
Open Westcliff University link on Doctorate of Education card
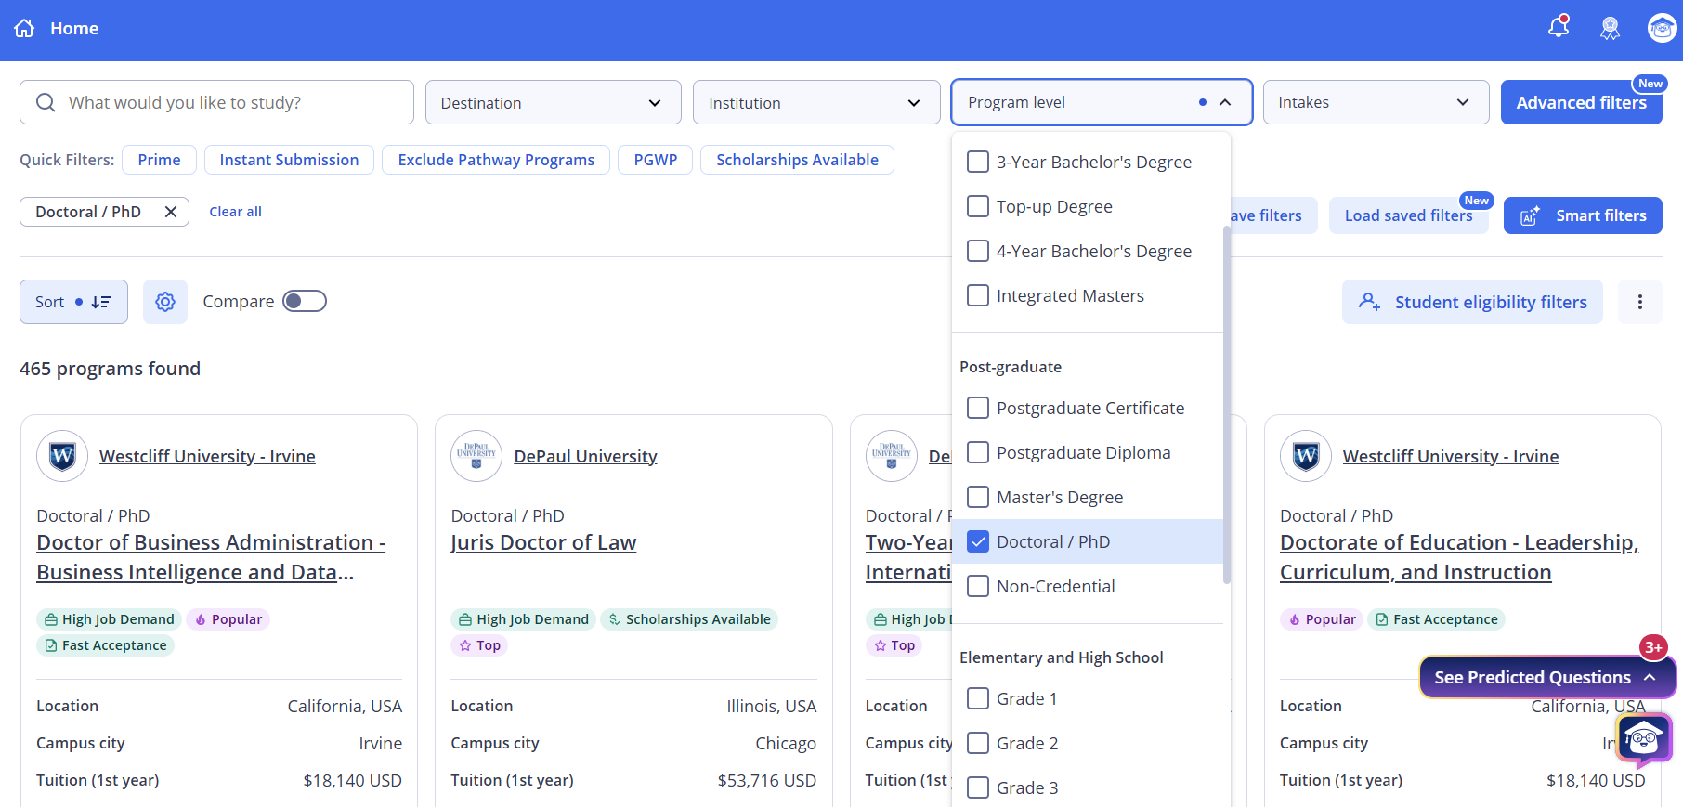coord(1451,456)
